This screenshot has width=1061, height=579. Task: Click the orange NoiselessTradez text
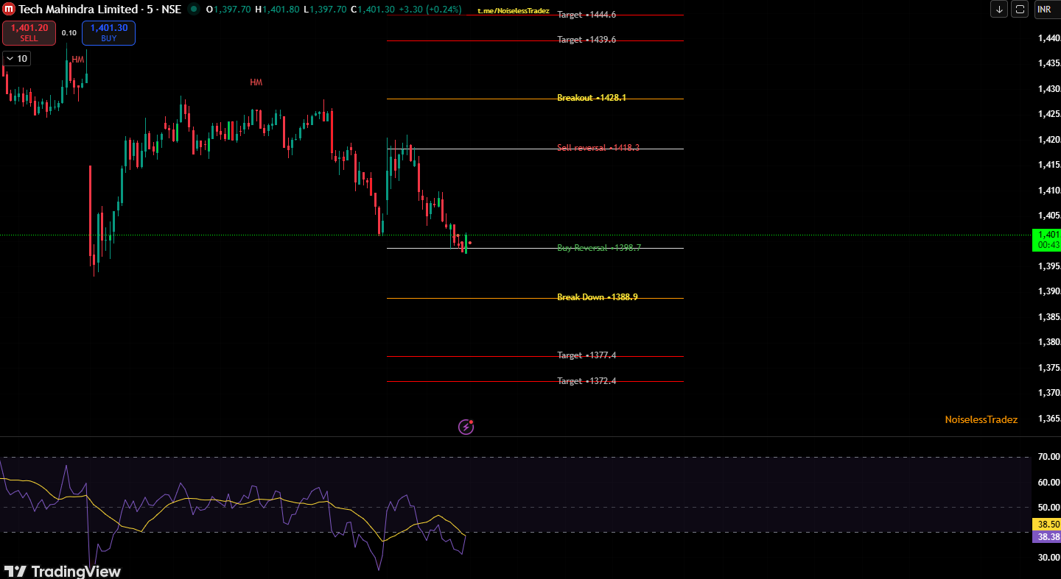tap(981, 419)
